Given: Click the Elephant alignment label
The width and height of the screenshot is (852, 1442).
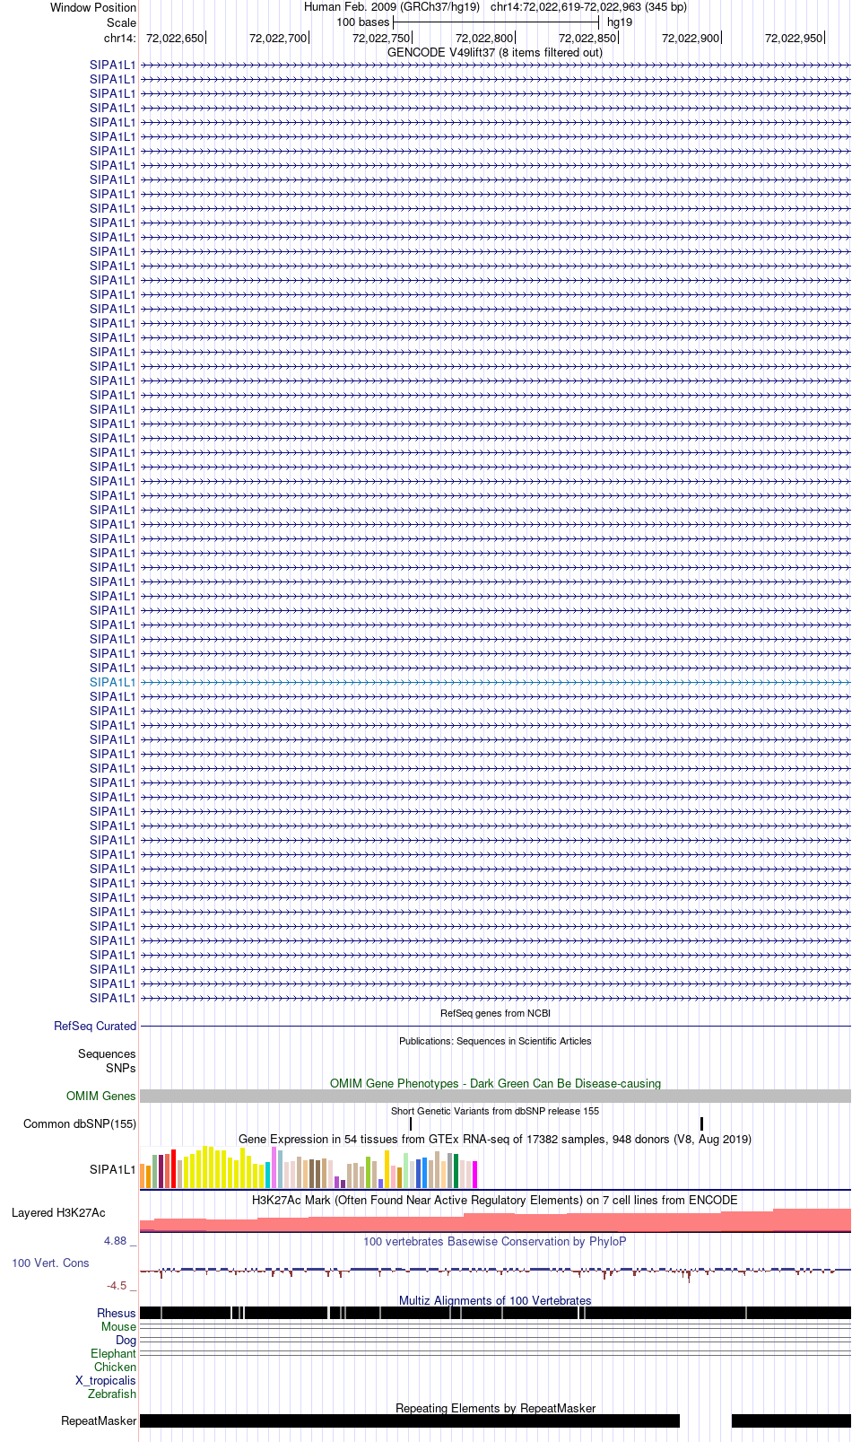Looking at the screenshot, I should tap(113, 1354).
